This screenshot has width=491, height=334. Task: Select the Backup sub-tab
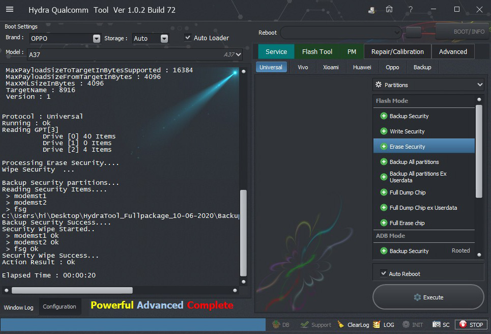[x=422, y=67]
